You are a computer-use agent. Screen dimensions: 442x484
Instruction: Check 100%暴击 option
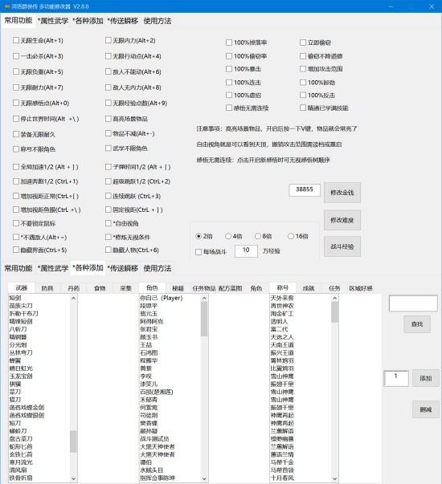229,69
